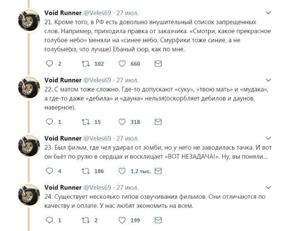This screenshot has width=290, height=231.
Task: Send tweet 23 via direct message
Action: tap(158, 171)
